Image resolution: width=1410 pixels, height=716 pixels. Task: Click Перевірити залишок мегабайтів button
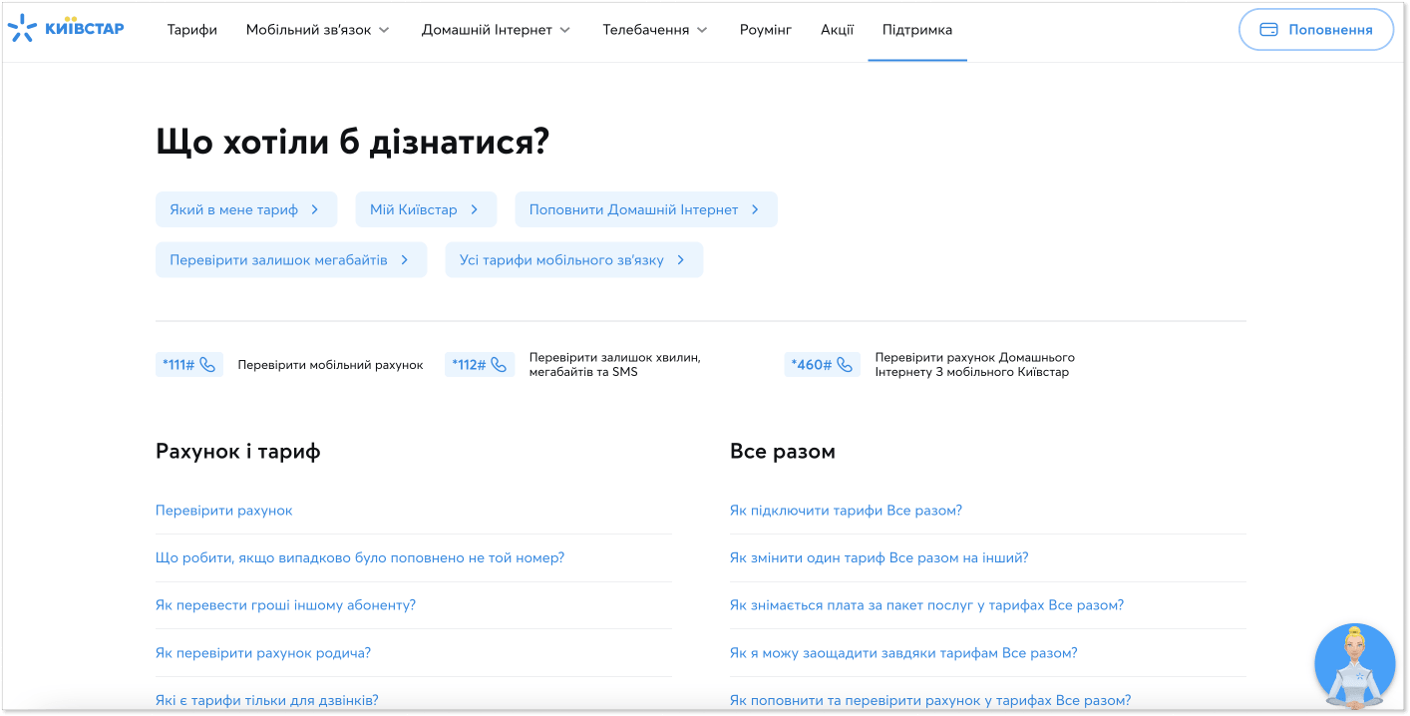291,259
